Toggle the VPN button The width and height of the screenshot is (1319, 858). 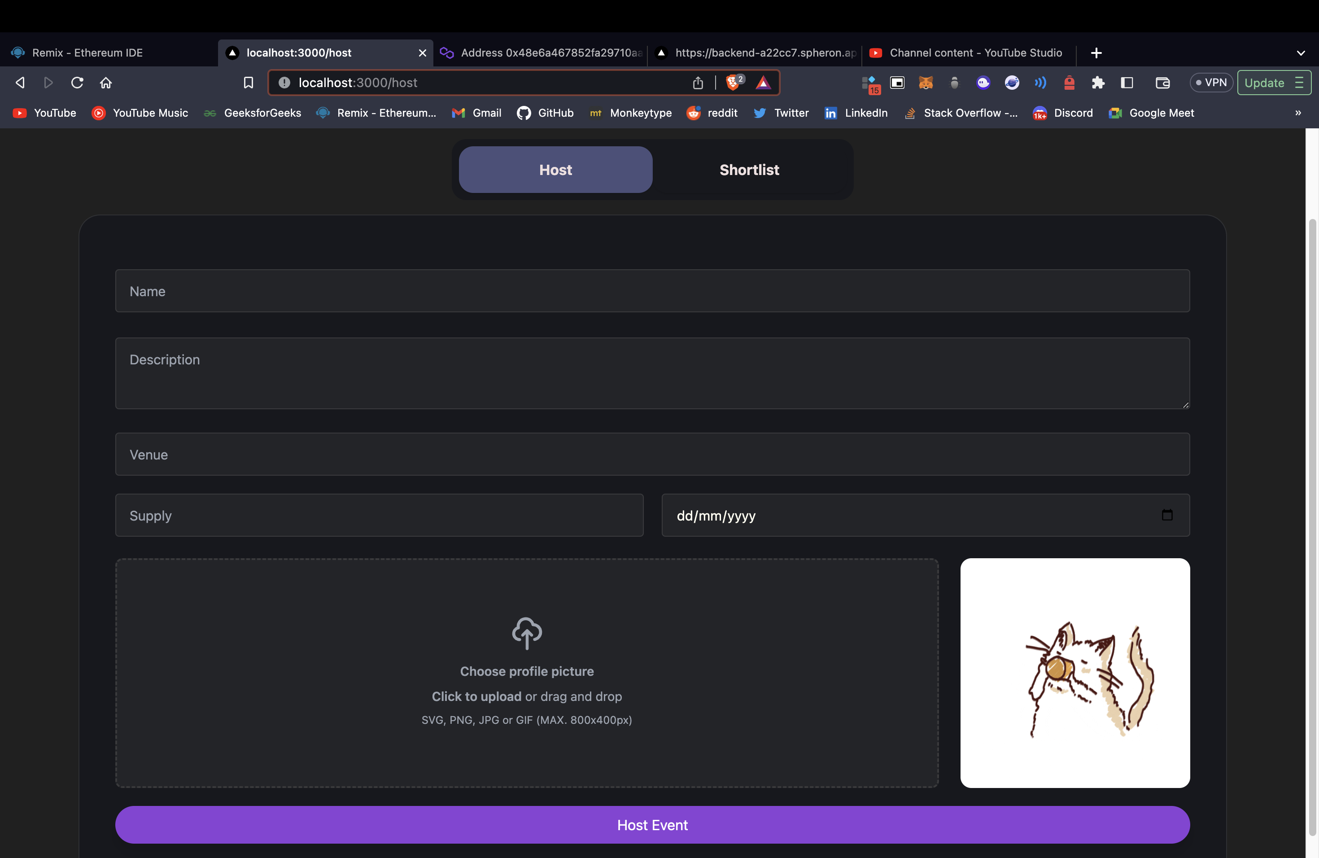tap(1211, 83)
